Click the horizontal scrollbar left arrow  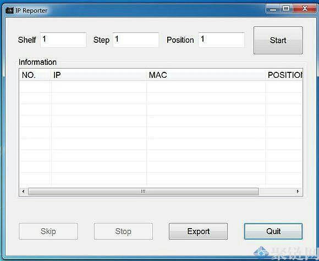pos(24,191)
